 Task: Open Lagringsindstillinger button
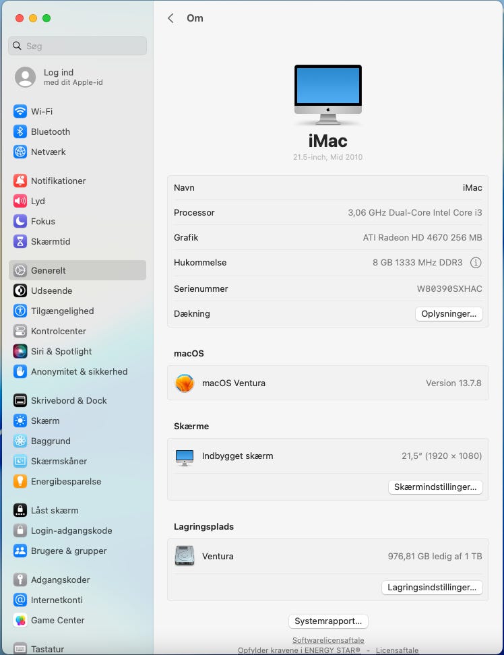[432, 588]
